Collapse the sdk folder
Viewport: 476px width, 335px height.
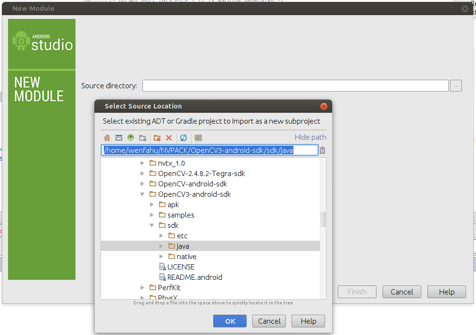pyautogui.click(x=151, y=226)
